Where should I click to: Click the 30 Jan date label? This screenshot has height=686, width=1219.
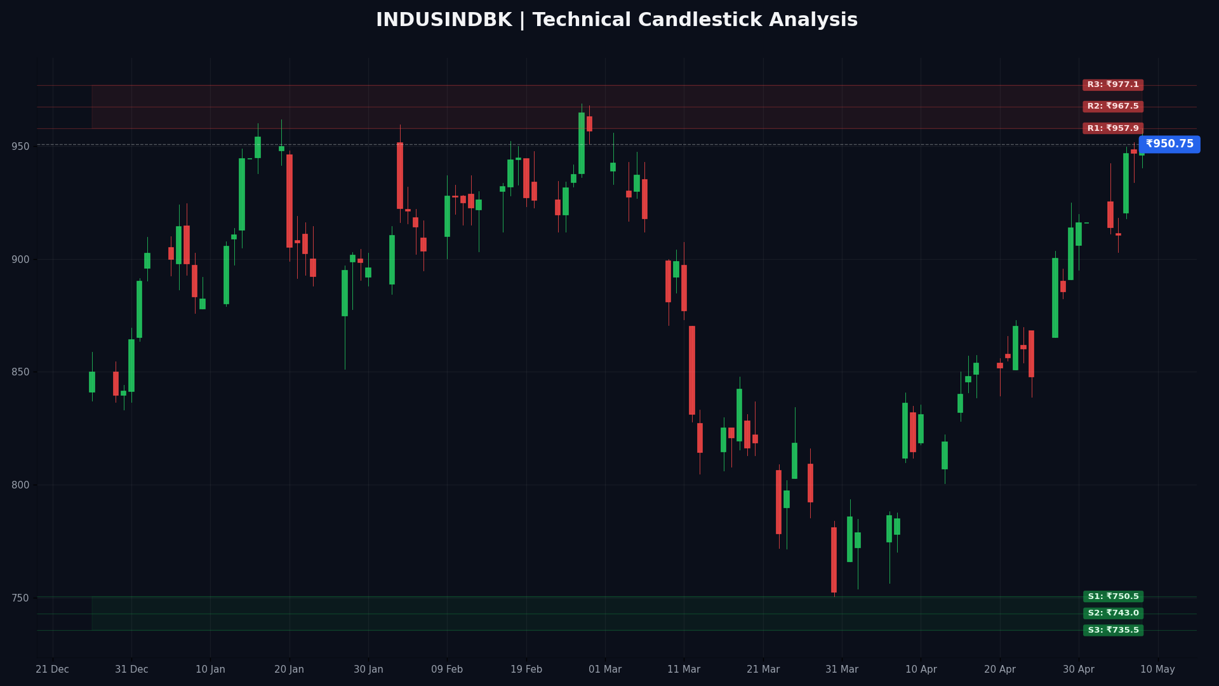368,669
